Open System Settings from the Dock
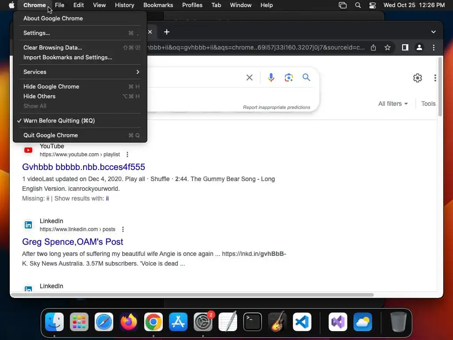This screenshot has width=453, height=340. pos(203,322)
